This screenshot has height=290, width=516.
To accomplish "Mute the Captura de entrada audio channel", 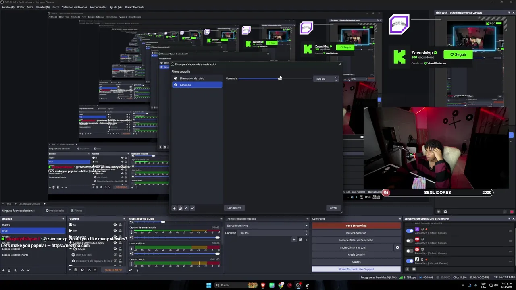I will (131, 238).
